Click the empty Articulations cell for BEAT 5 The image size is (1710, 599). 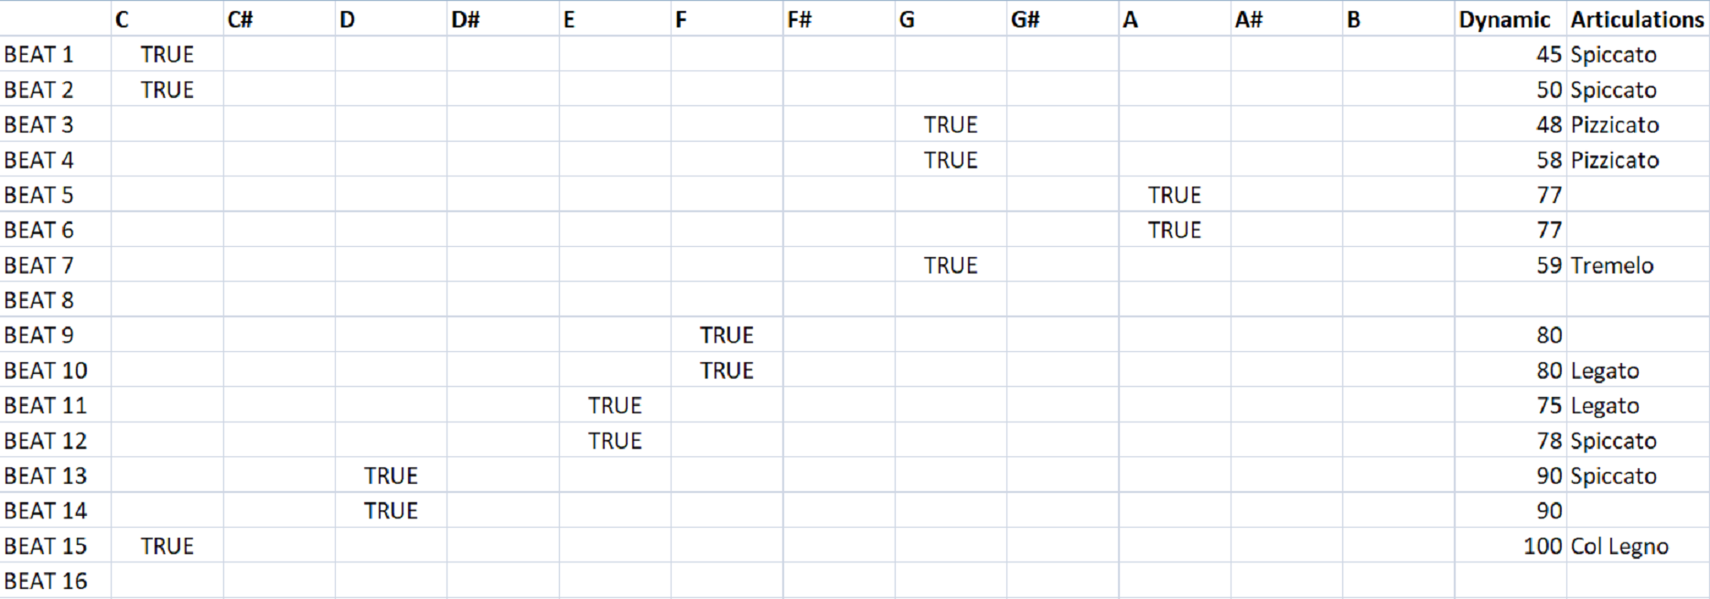click(x=1638, y=196)
